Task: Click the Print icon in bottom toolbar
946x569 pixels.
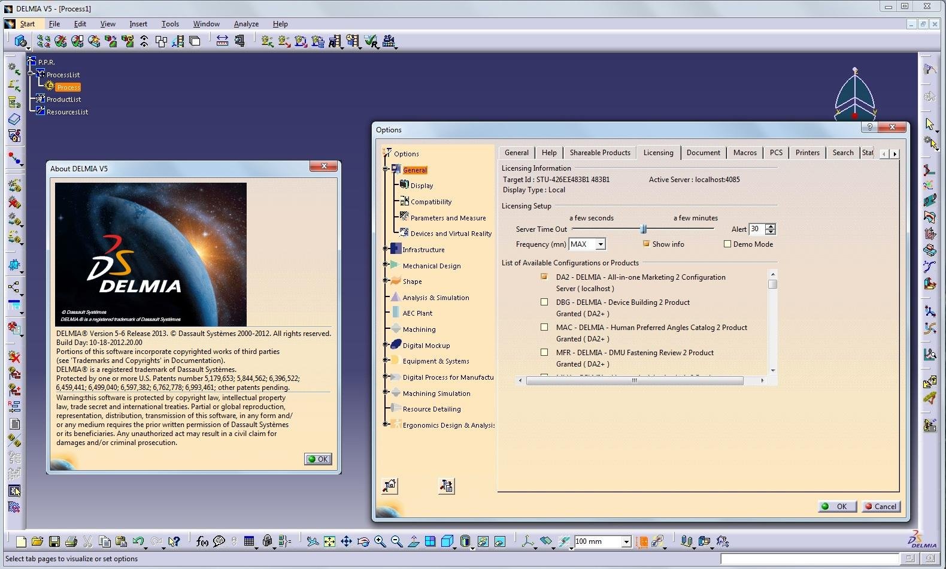Action: [71, 541]
